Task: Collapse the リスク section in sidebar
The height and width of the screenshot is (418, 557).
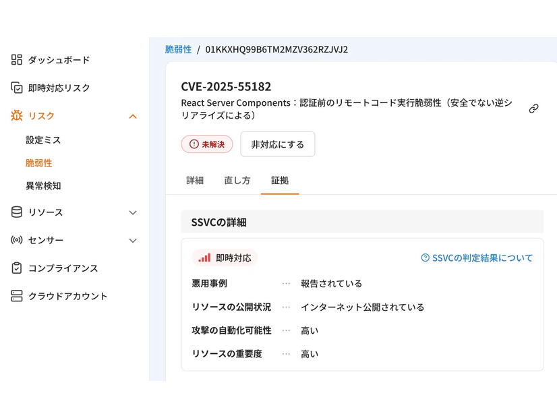Action: pos(133,115)
